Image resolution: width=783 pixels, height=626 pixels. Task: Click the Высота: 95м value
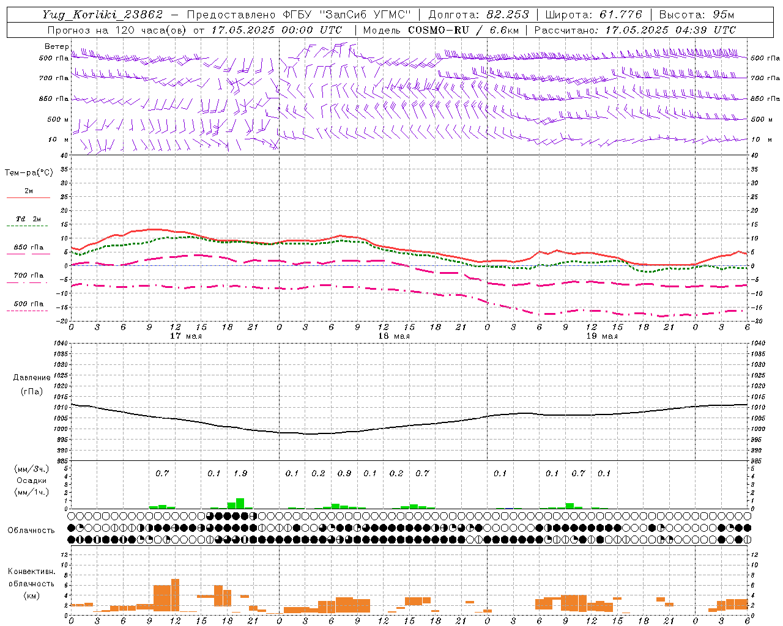[697, 15]
